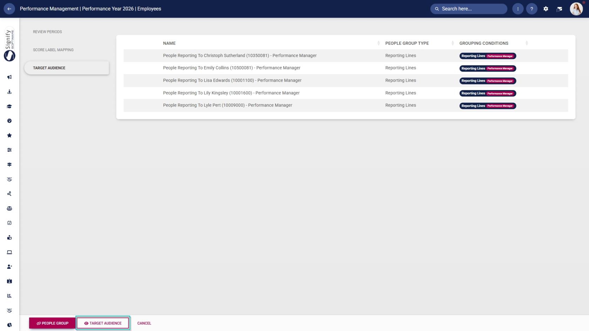Viewport: 589px width, 331px height.
Task: Sort by Grouping Conditions column arrows
Action: coord(527,43)
